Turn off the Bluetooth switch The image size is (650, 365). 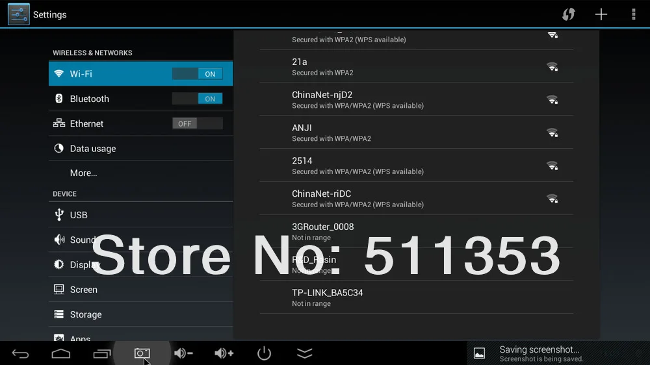[x=198, y=99]
